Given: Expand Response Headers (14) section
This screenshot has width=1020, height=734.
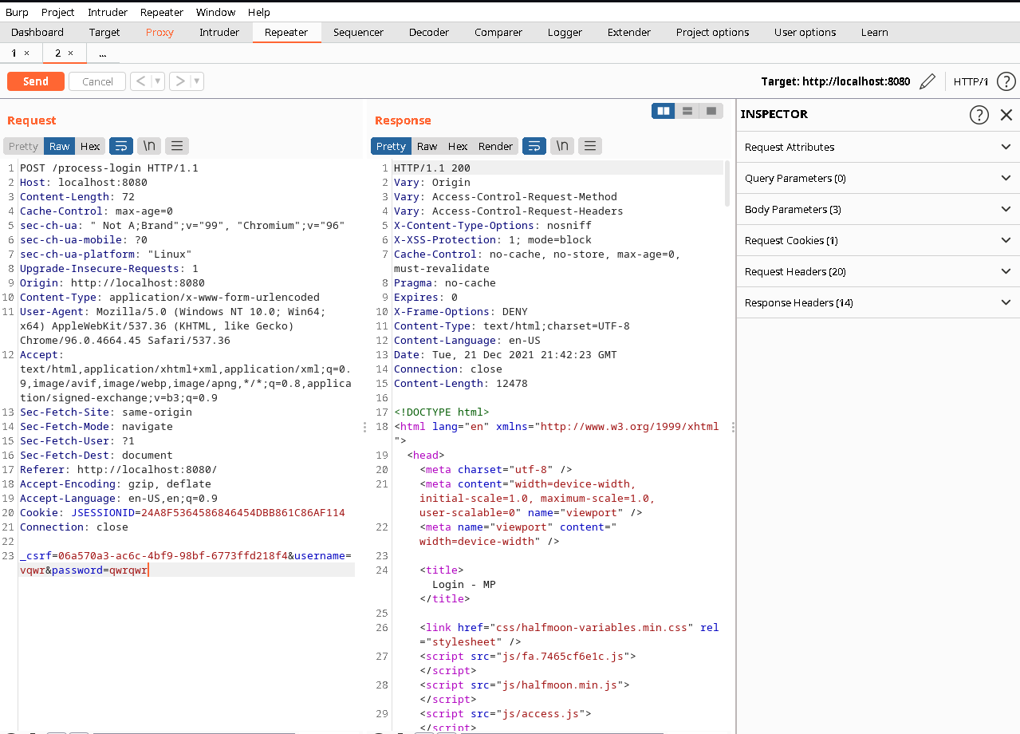Looking at the screenshot, I should (878, 302).
